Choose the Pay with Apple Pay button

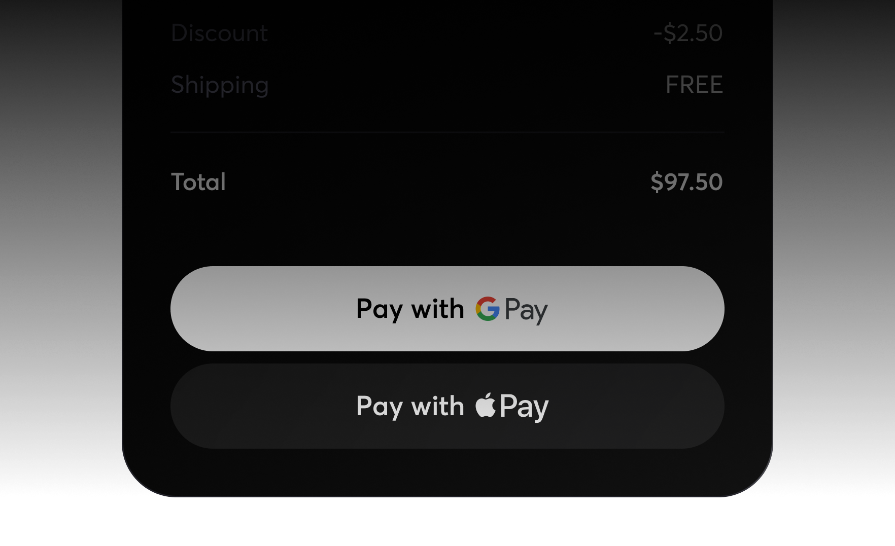[447, 406]
